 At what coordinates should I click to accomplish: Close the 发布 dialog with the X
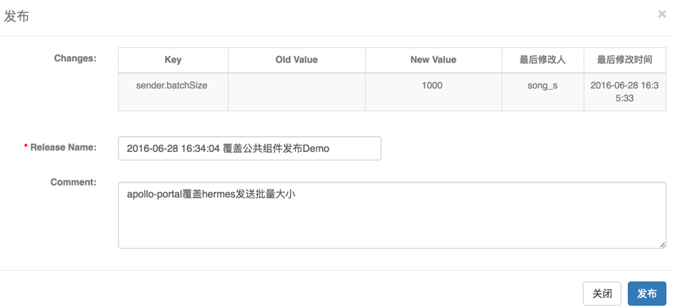[x=662, y=14]
